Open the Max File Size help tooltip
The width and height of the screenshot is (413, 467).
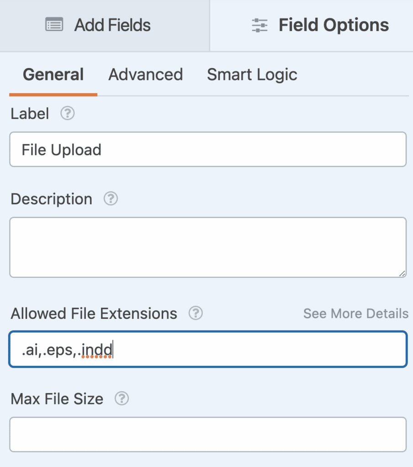tap(121, 399)
